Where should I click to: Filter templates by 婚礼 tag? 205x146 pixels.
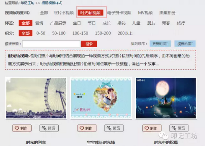click(121, 23)
